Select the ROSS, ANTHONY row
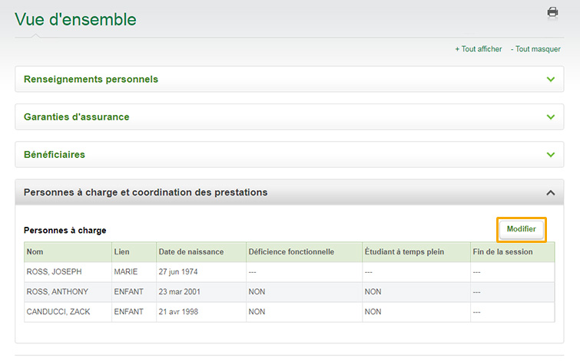Viewport: 580px width, 364px height. [x=290, y=292]
